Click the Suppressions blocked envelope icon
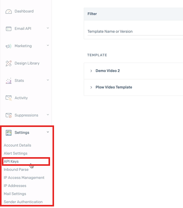183x208 pixels. tap(9, 115)
